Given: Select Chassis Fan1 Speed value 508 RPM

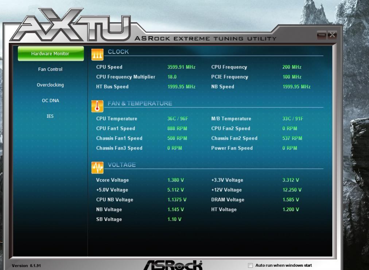Looking at the screenshot, I should coord(177,138).
